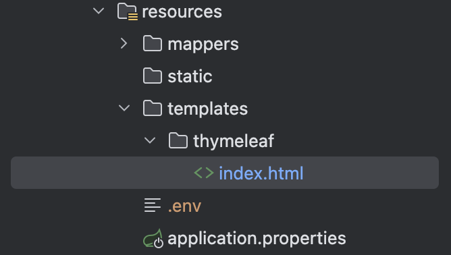Collapse the thymeleaf folder chevron

point(150,140)
